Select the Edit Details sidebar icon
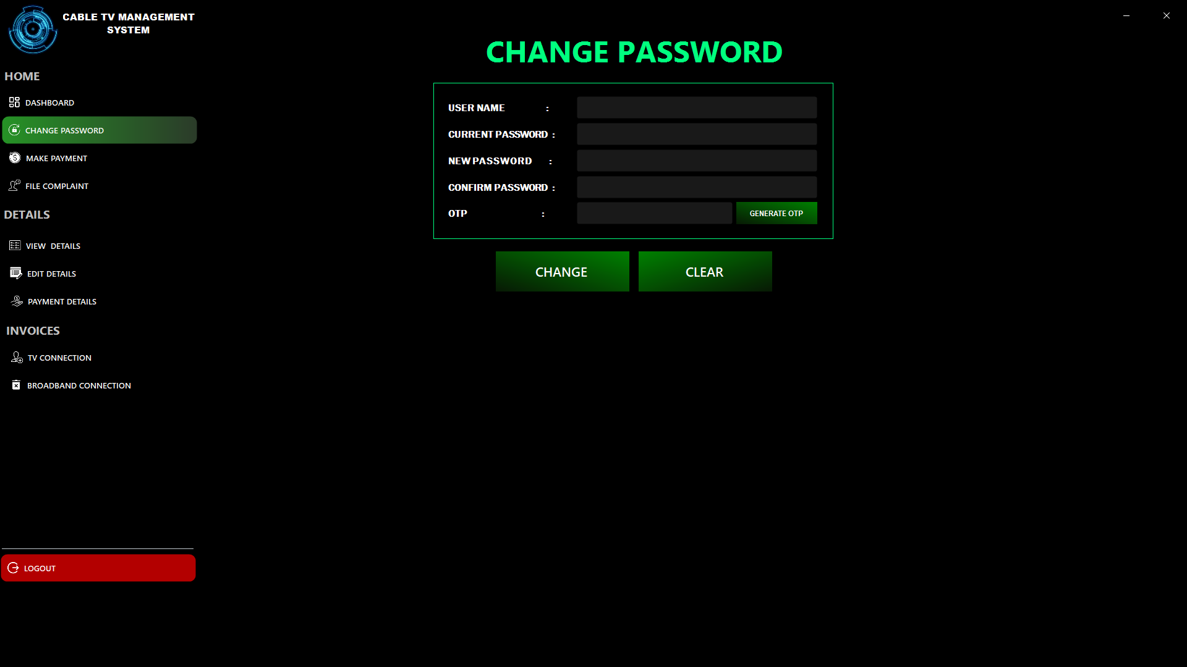 pos(15,273)
